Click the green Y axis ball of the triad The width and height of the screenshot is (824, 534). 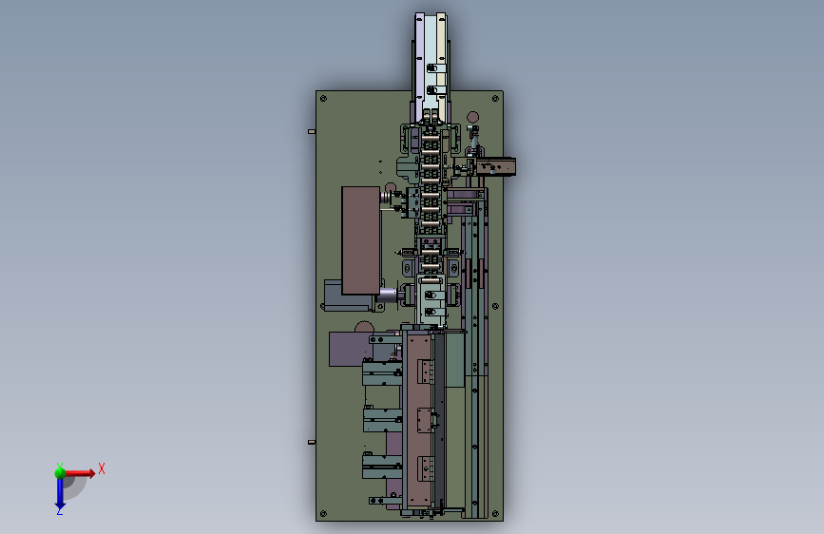pos(60,473)
